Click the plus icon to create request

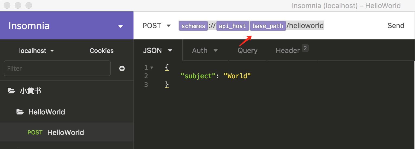(122, 69)
